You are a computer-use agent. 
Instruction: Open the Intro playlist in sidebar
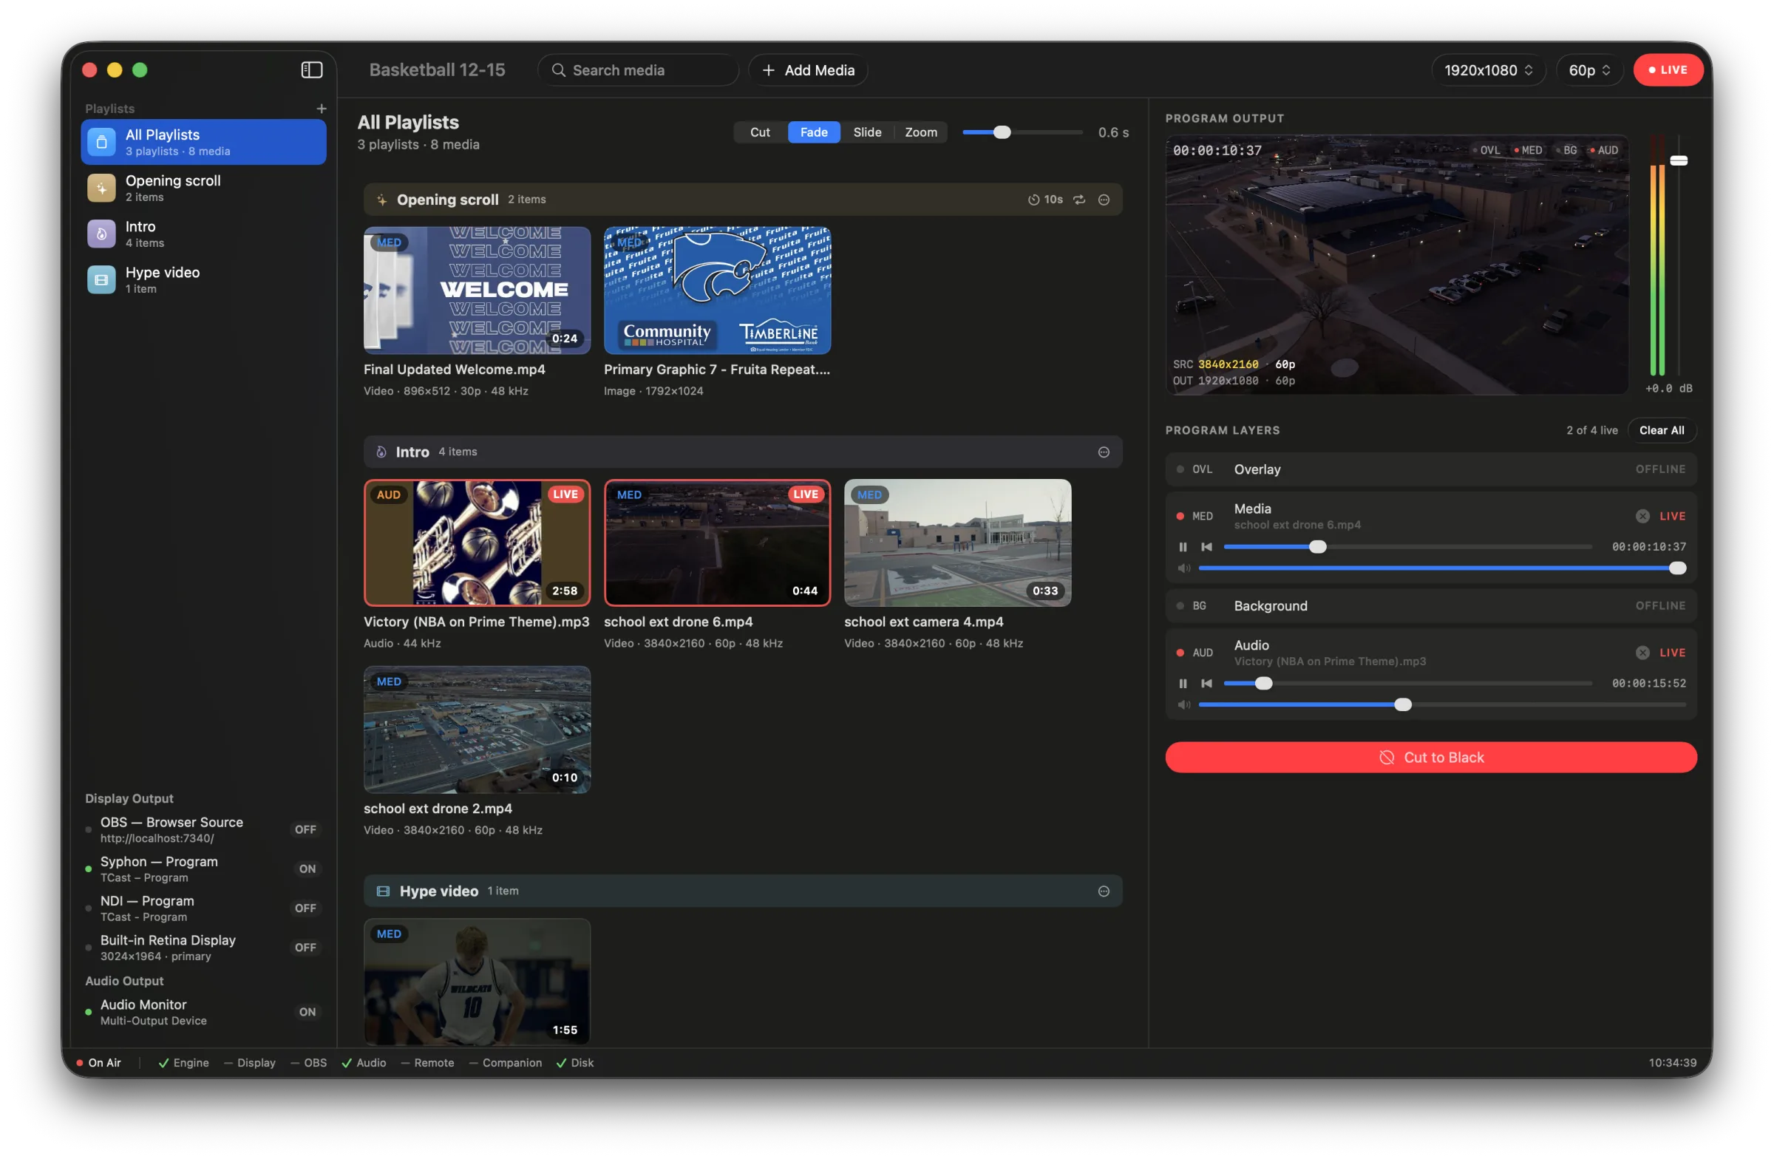(x=203, y=234)
